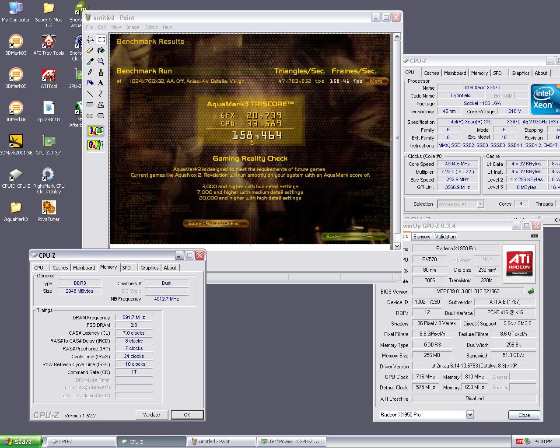Click the Start button
Viewport: 560px width, 448px height.
pyautogui.click(x=21, y=441)
